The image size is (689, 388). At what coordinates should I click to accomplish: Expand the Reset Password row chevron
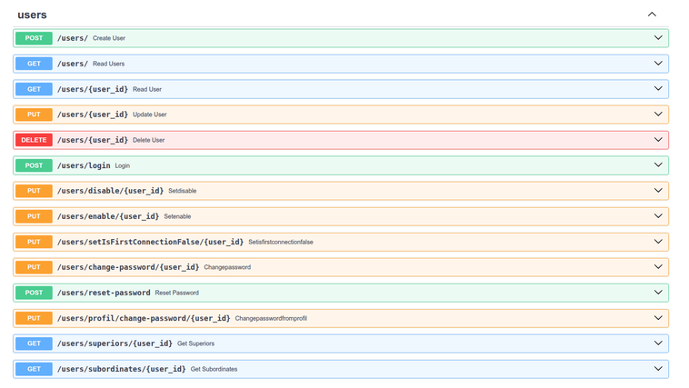pos(658,293)
